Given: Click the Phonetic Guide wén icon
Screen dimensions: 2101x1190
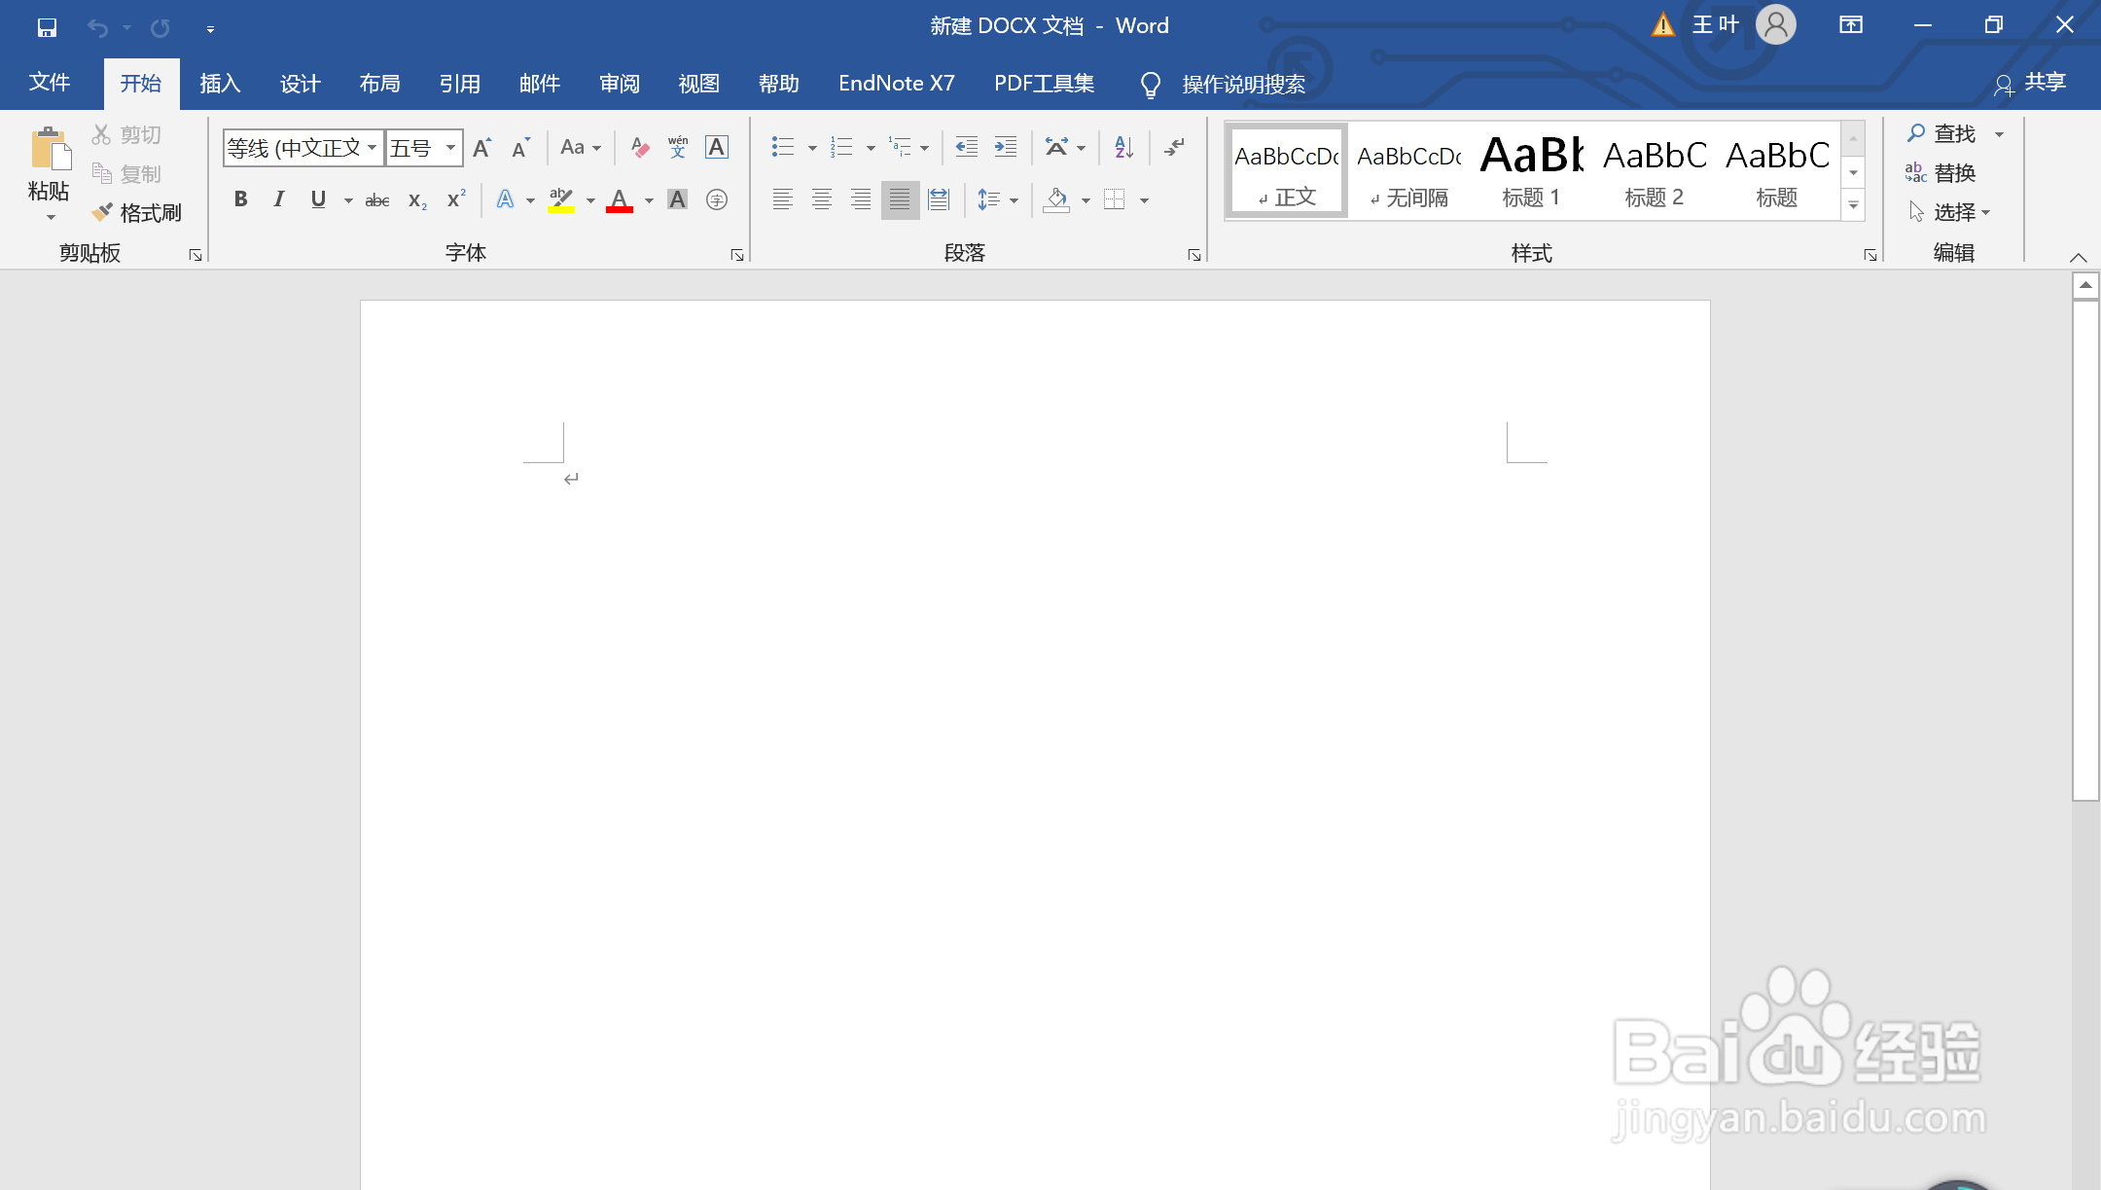Looking at the screenshot, I should 678,148.
